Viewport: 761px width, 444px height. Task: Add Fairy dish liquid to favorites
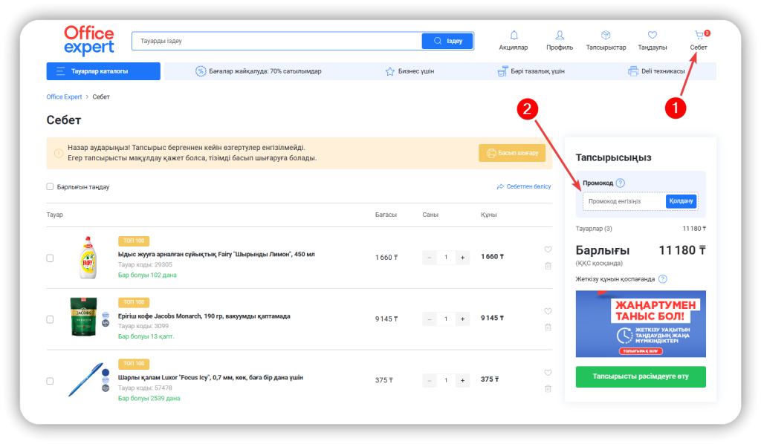tap(548, 249)
